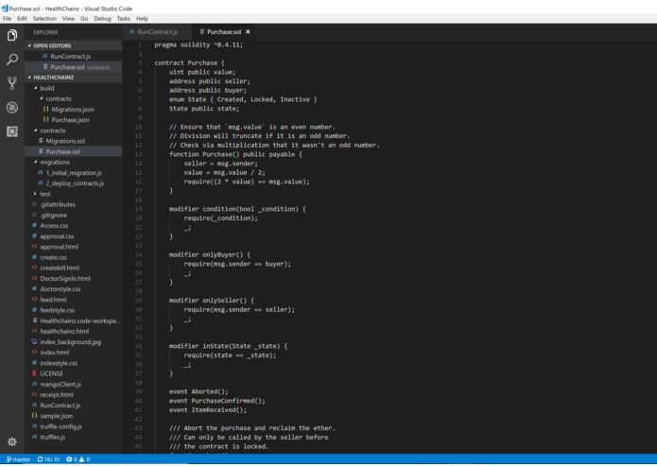657x467 pixels.
Task: Open receipt.html file
Action: 74,394
